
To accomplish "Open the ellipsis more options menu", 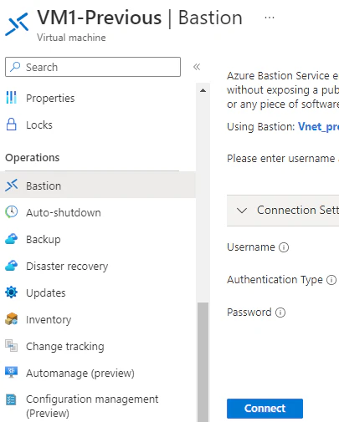I will pyautogui.click(x=270, y=18).
